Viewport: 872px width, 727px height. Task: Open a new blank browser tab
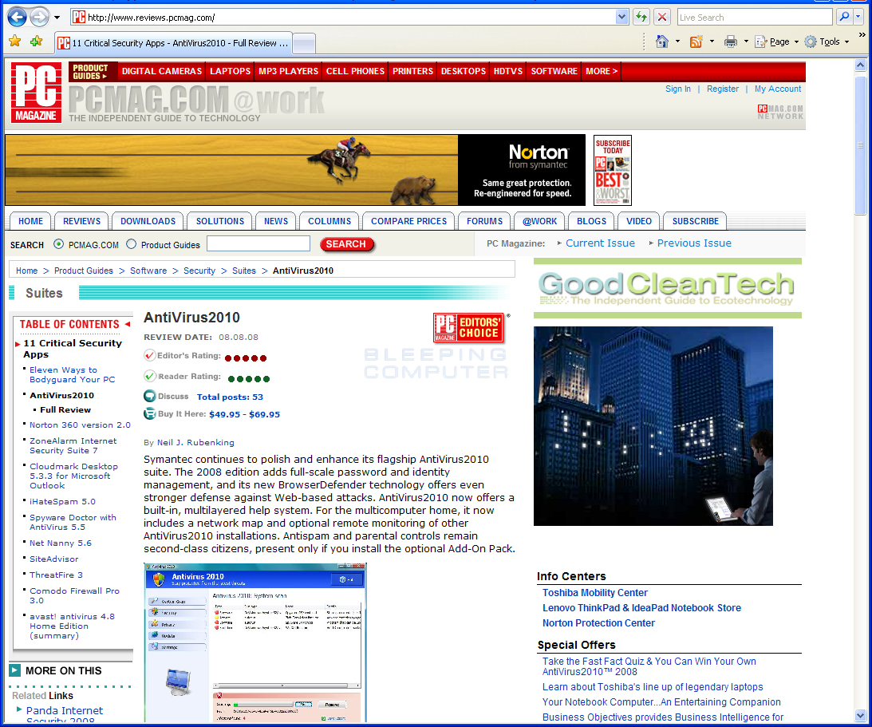tap(304, 43)
